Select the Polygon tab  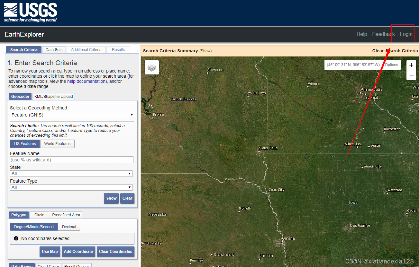tap(19, 215)
